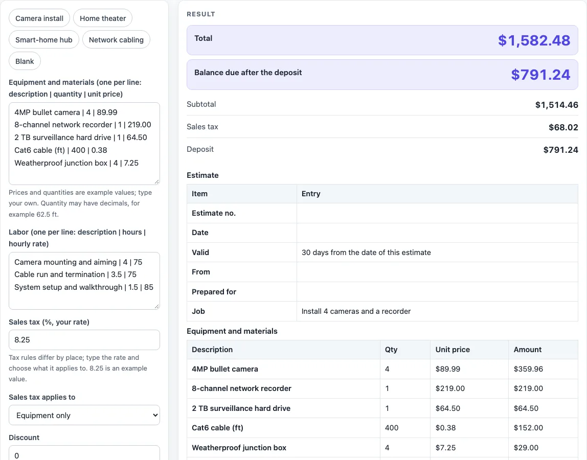The width and height of the screenshot is (587, 460).
Task: Select the Prepared for row label
Action: [214, 291]
